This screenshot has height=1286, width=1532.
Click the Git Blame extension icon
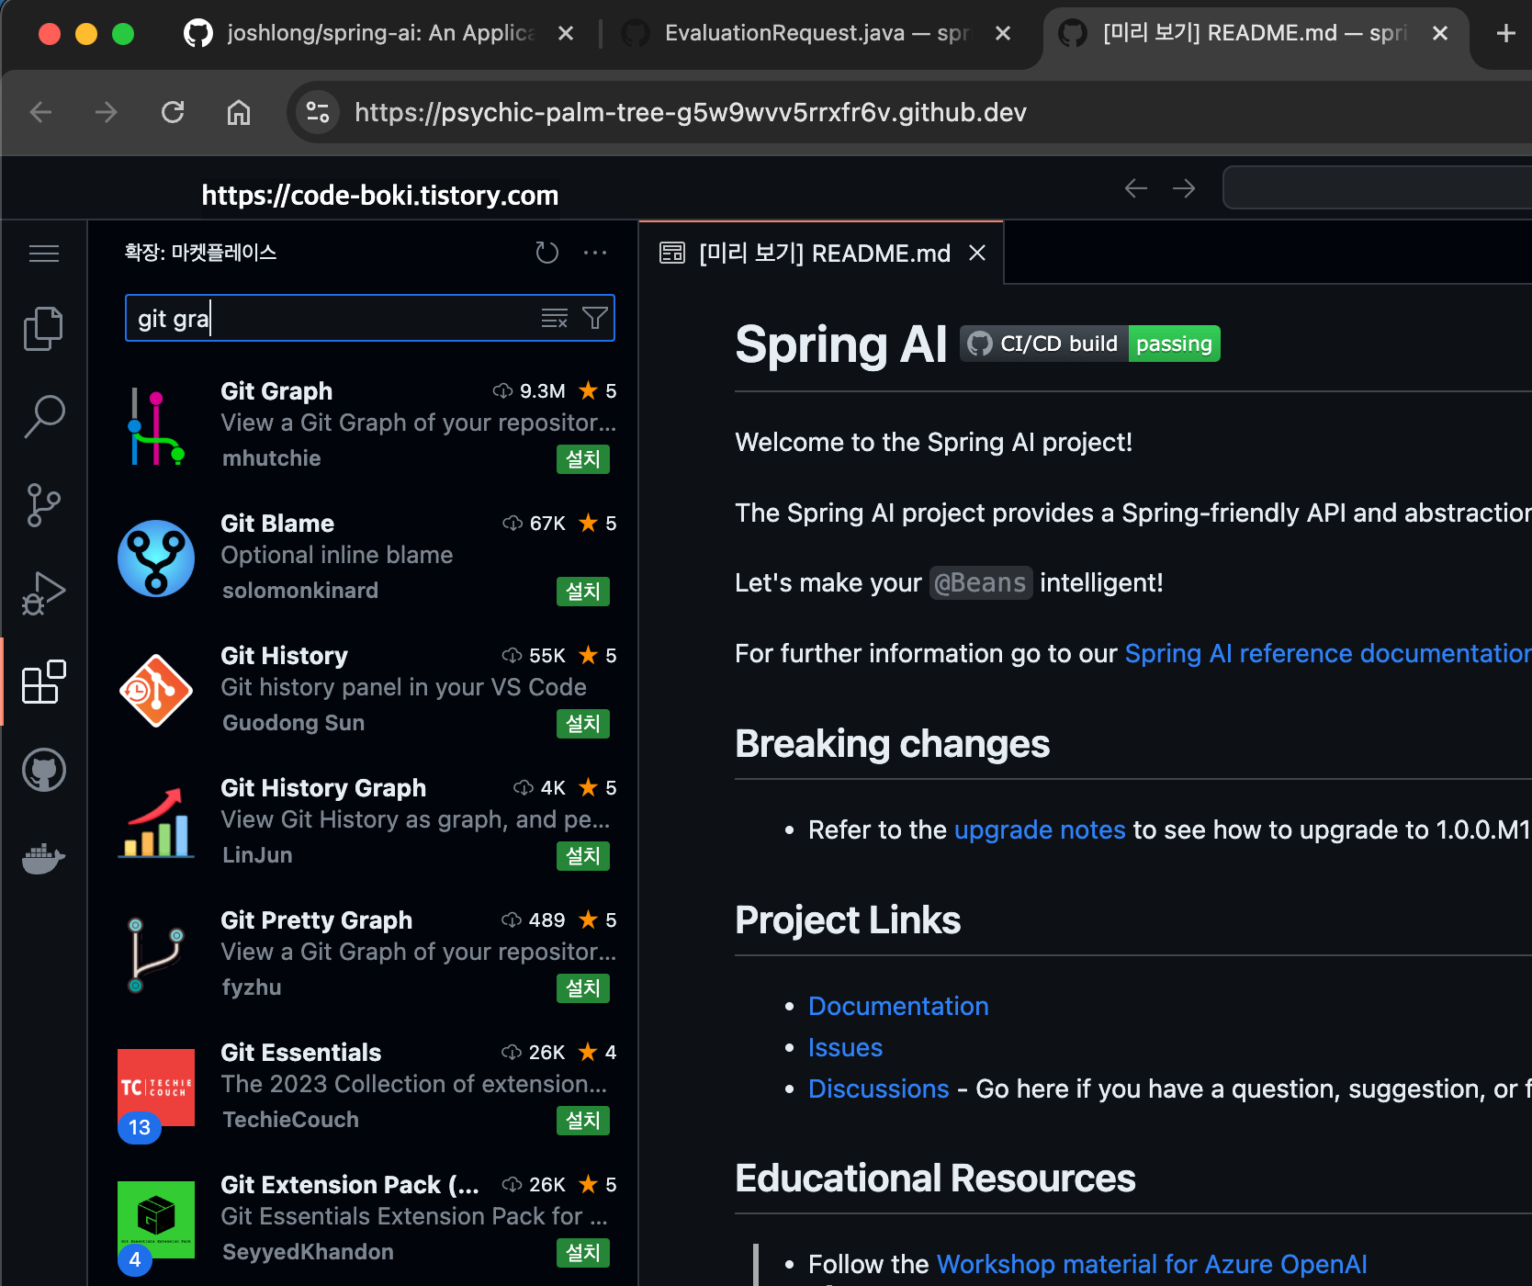coord(156,558)
